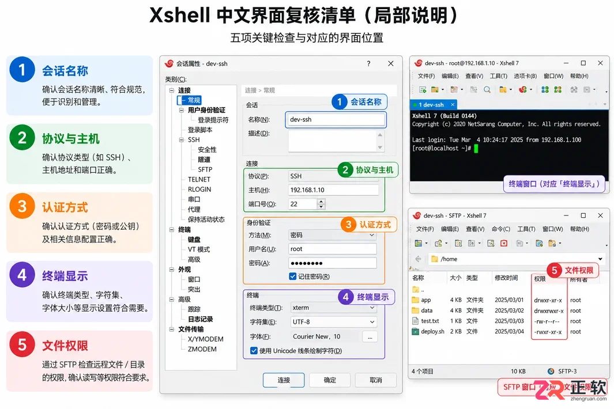Click the test.txt file icon in the SFTP list

[416, 321]
